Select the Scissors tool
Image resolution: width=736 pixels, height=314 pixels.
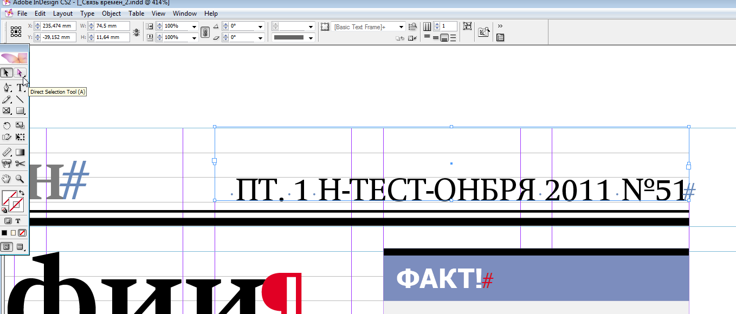(20, 163)
